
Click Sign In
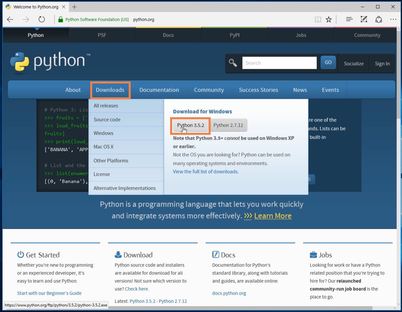(x=382, y=64)
